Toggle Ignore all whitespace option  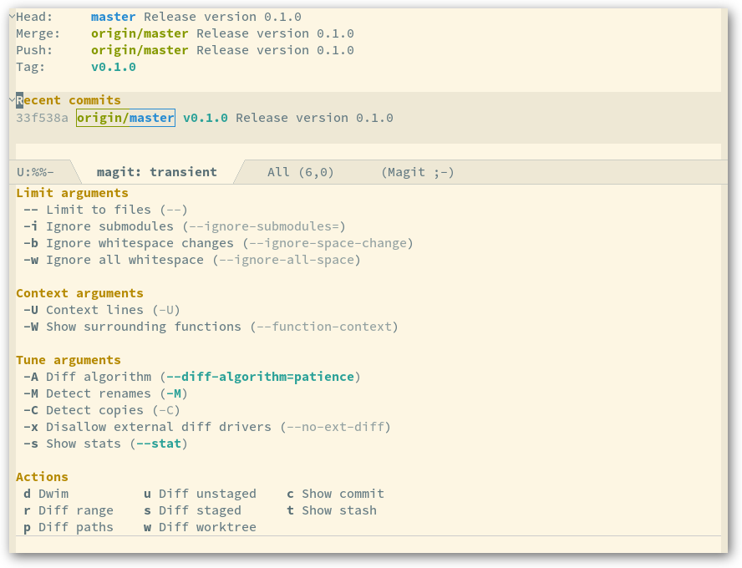pos(192,260)
